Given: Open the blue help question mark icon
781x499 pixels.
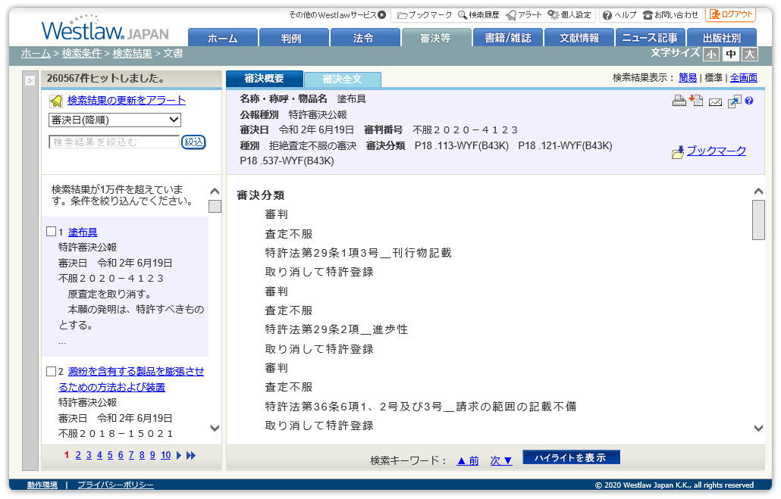Looking at the screenshot, I should tap(748, 101).
